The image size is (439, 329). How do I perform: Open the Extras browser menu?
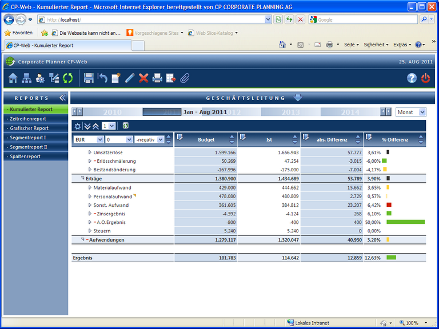pos(402,45)
